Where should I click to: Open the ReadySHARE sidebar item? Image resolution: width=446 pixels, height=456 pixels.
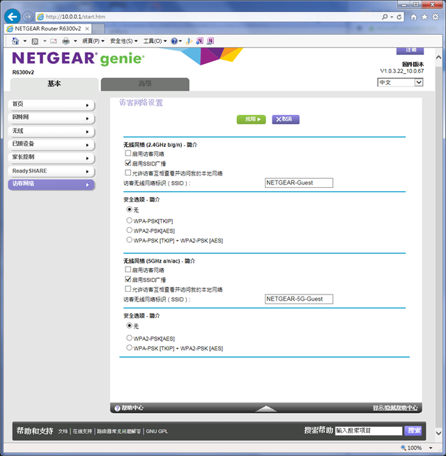(52, 171)
